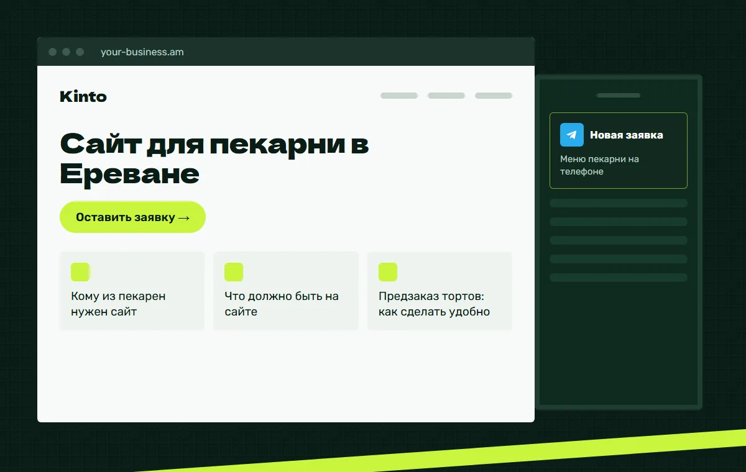Click the Kinto logo

pos(83,96)
